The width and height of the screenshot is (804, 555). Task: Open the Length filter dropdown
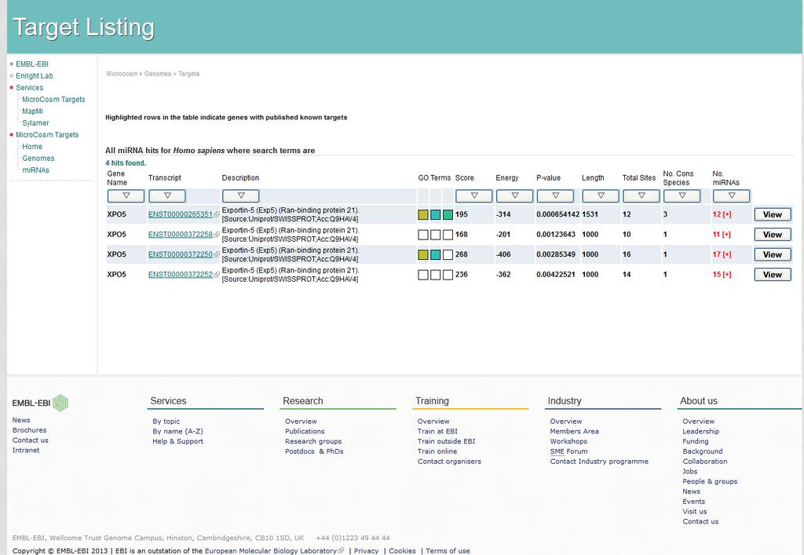pyautogui.click(x=601, y=195)
